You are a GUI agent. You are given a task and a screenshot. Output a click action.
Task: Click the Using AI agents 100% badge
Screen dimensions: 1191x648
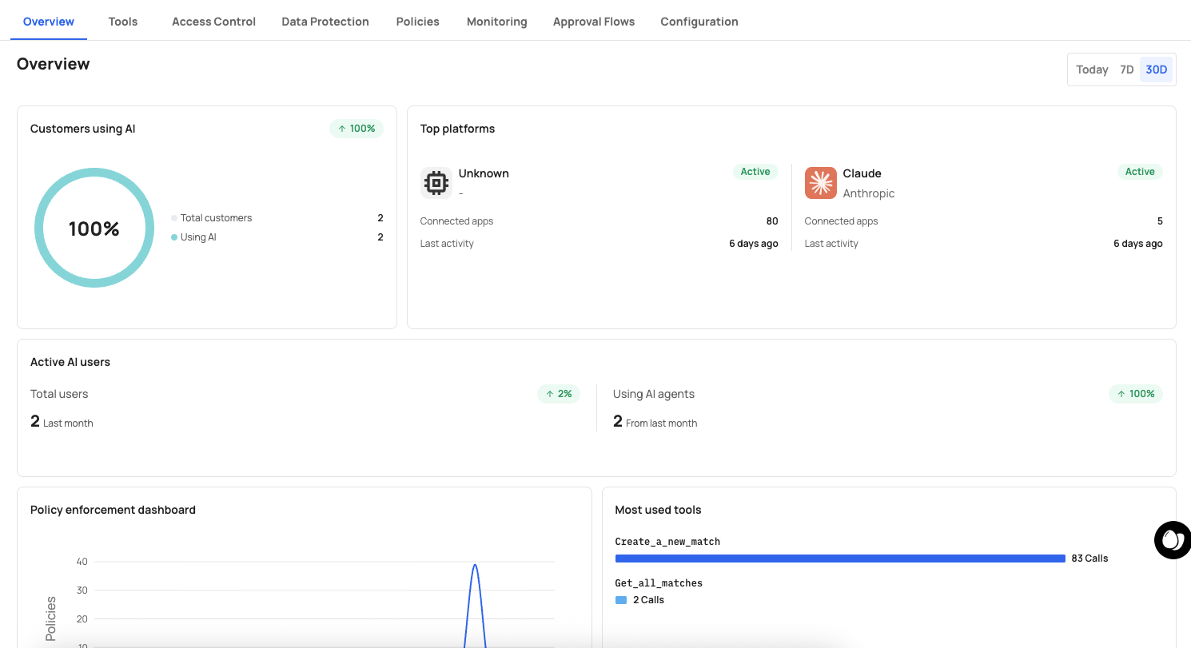pos(1135,394)
